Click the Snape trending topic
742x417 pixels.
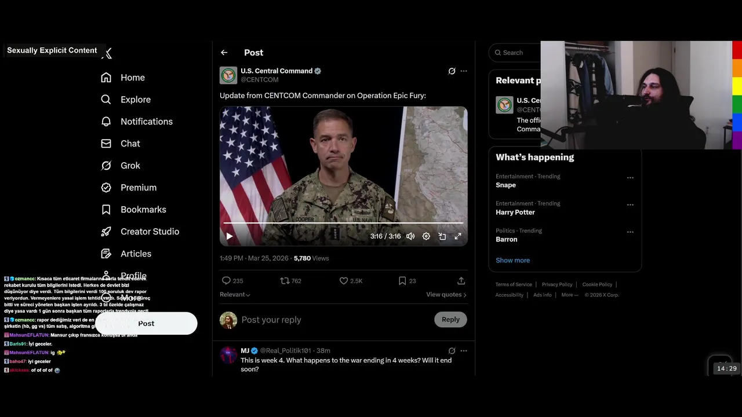[505, 185]
